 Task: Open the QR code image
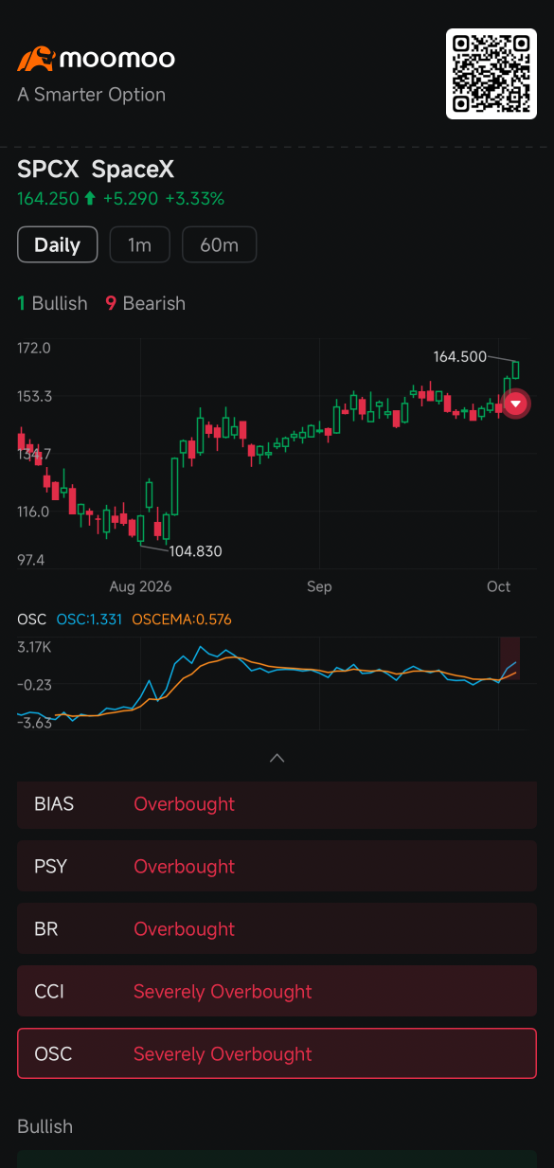click(x=491, y=74)
